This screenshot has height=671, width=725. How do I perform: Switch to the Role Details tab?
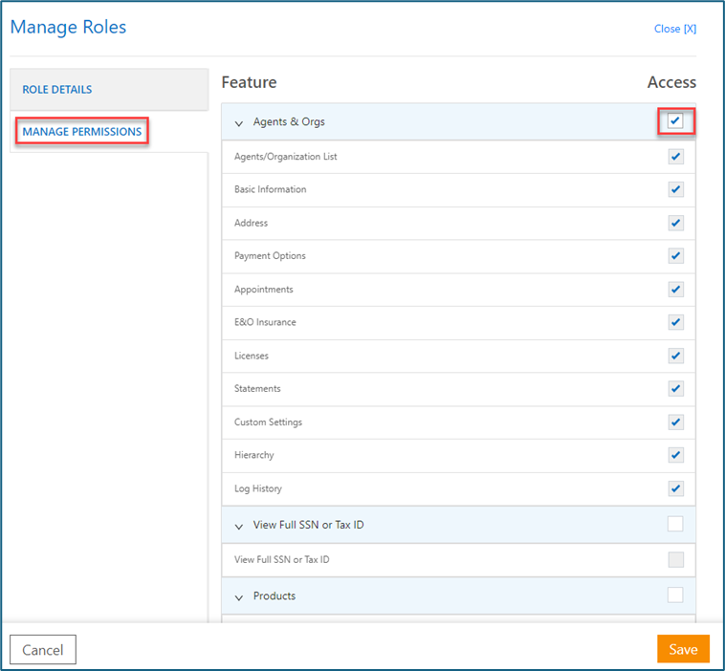point(57,90)
